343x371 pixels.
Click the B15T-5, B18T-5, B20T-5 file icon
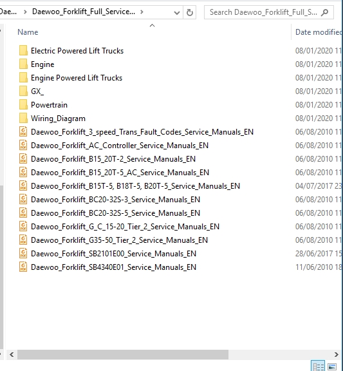click(x=23, y=185)
